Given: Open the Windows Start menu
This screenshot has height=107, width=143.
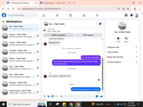Looking at the screenshot, I should (3, 104).
